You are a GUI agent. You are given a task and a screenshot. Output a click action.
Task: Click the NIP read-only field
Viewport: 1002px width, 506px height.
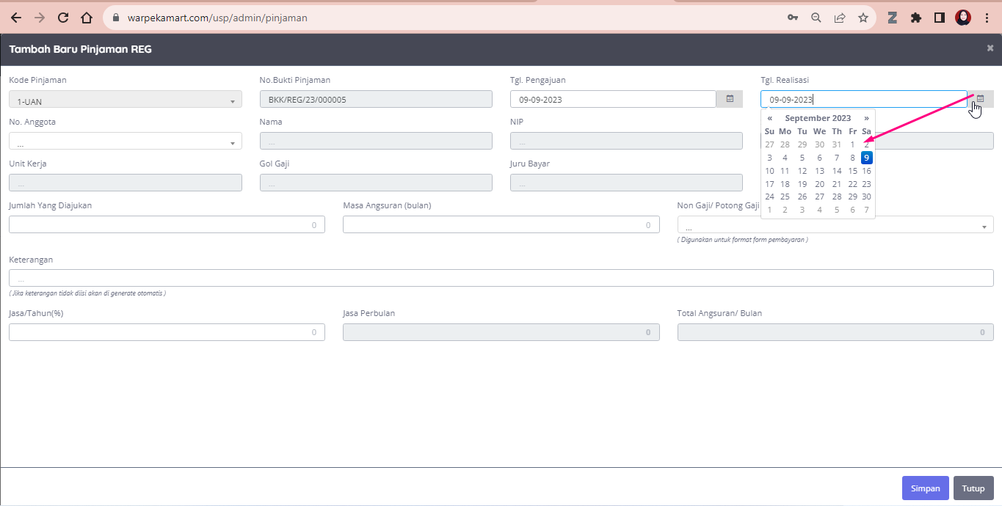(x=626, y=141)
